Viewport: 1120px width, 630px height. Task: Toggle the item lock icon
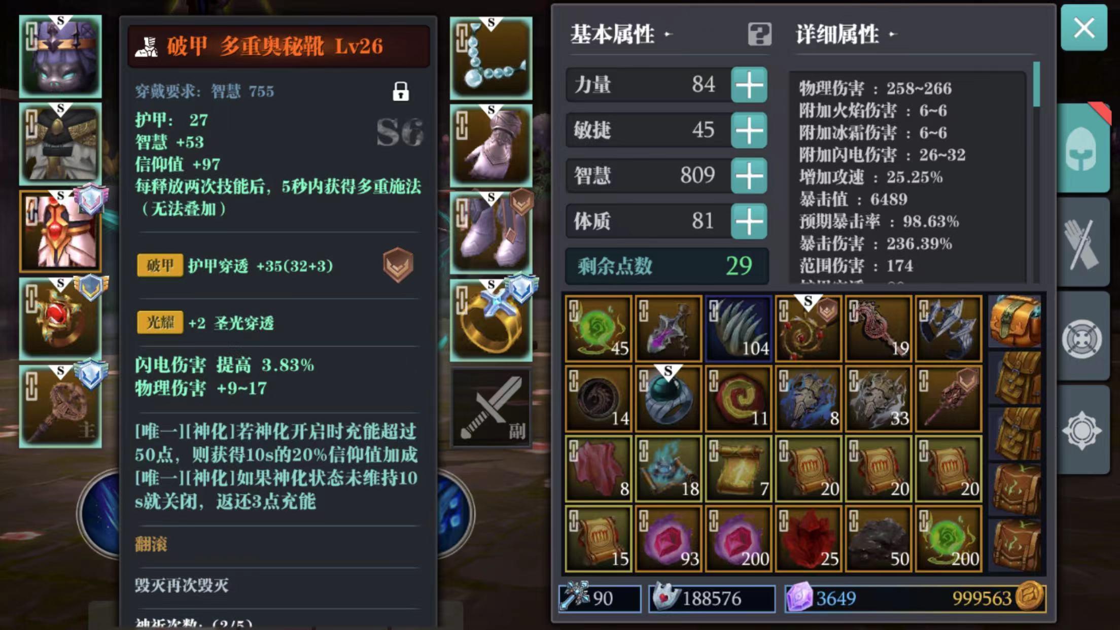(x=401, y=91)
